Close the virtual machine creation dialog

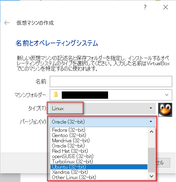pos(165,8)
